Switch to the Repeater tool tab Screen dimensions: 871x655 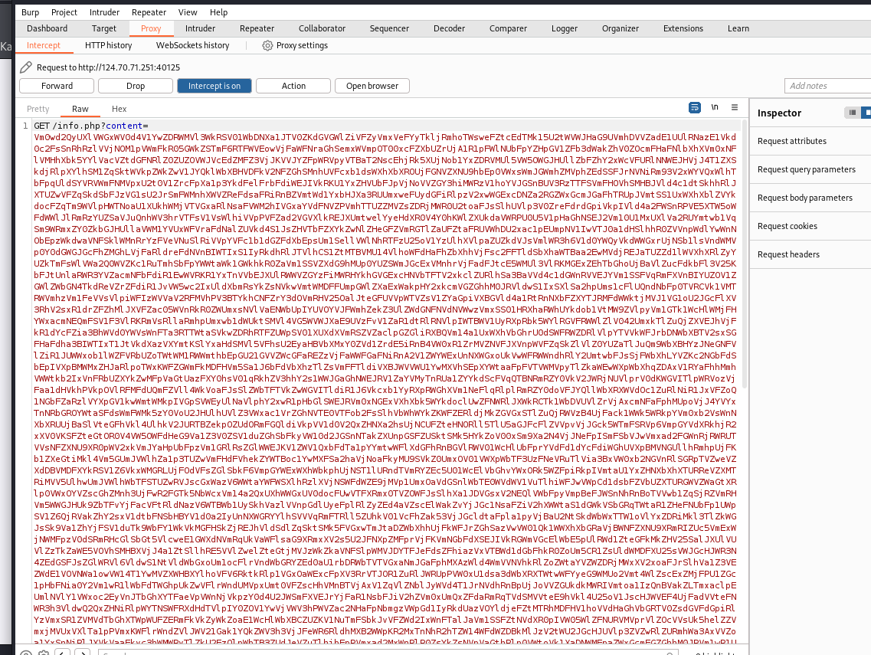tap(257, 28)
